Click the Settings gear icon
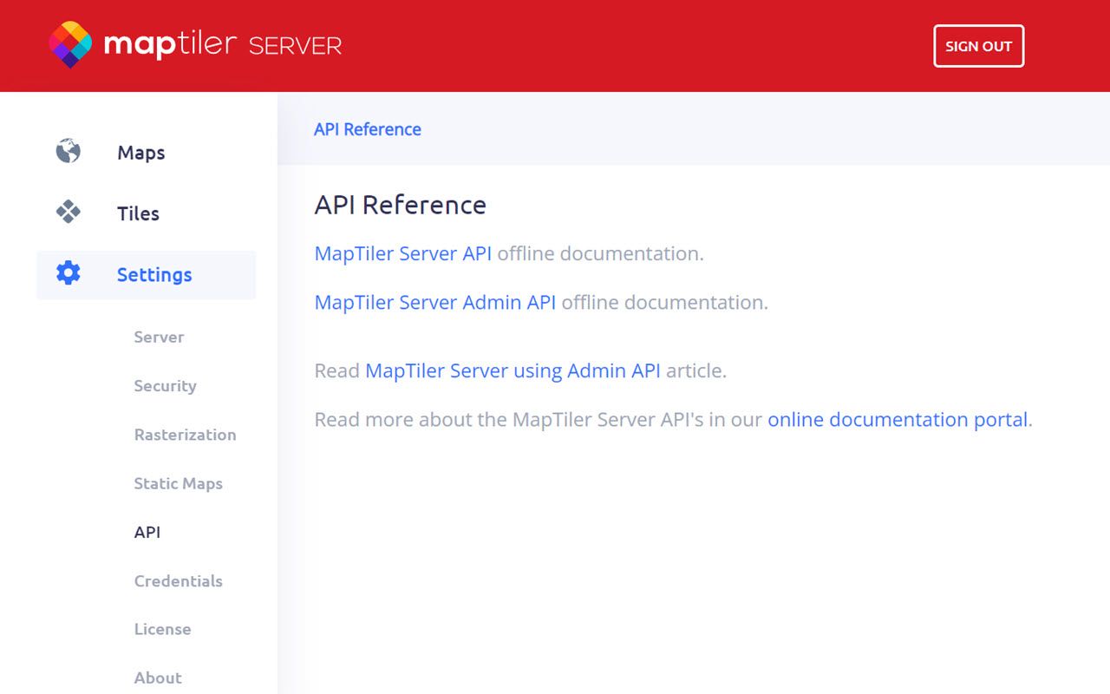 68,272
